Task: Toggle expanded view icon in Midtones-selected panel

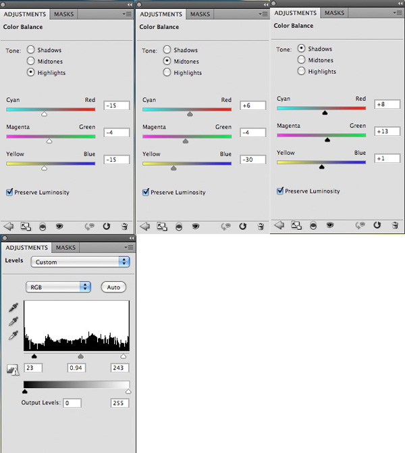Action: (x=162, y=226)
